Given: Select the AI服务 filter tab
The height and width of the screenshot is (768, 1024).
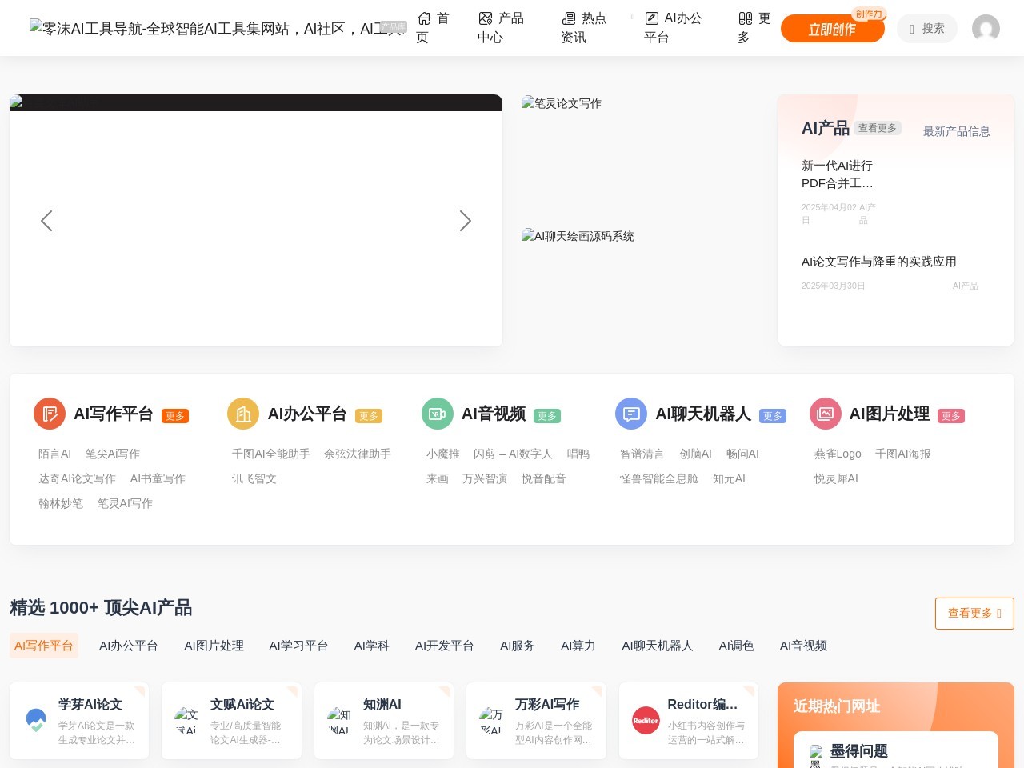Looking at the screenshot, I should 518,646.
